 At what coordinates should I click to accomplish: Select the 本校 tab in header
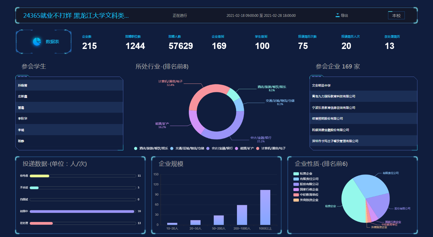(x=396, y=16)
